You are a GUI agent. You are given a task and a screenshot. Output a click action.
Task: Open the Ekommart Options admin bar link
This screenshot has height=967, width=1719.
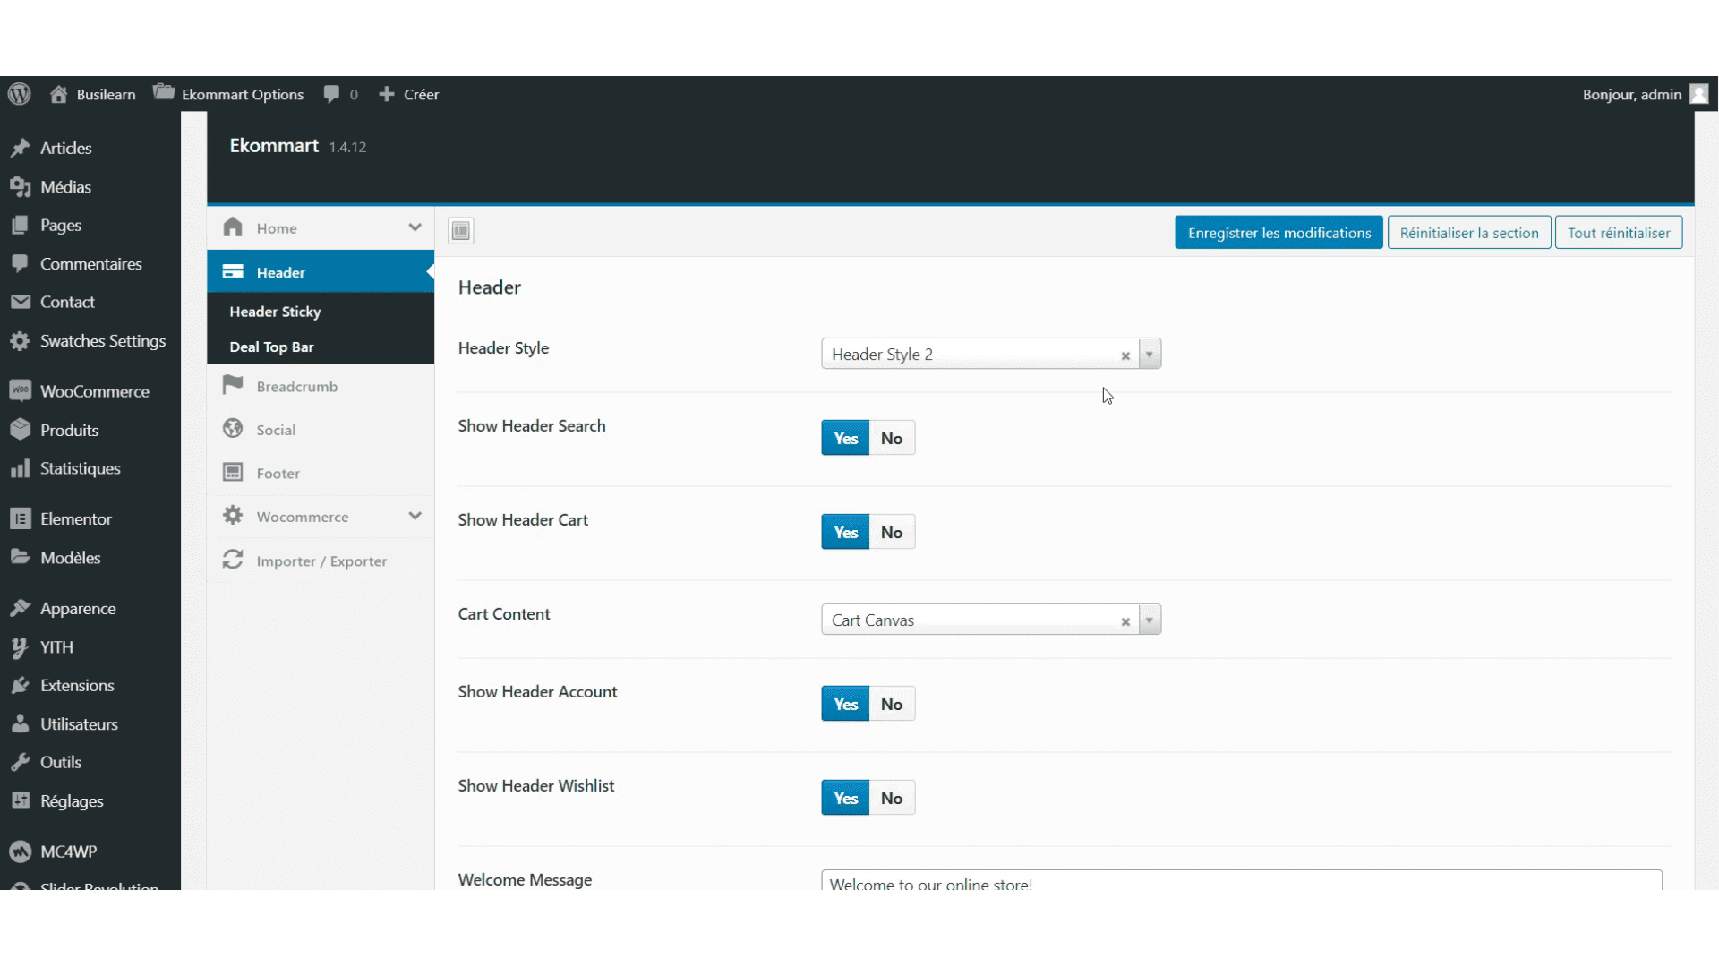coord(243,94)
